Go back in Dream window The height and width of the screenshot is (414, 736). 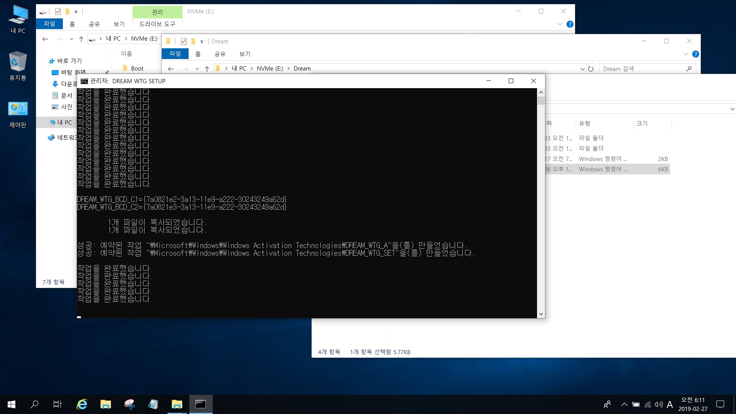coord(171,69)
